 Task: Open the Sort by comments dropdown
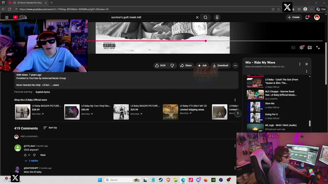pyautogui.click(x=50, y=128)
